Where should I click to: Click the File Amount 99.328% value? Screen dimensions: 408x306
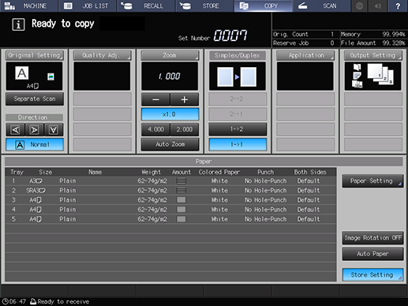pos(393,43)
